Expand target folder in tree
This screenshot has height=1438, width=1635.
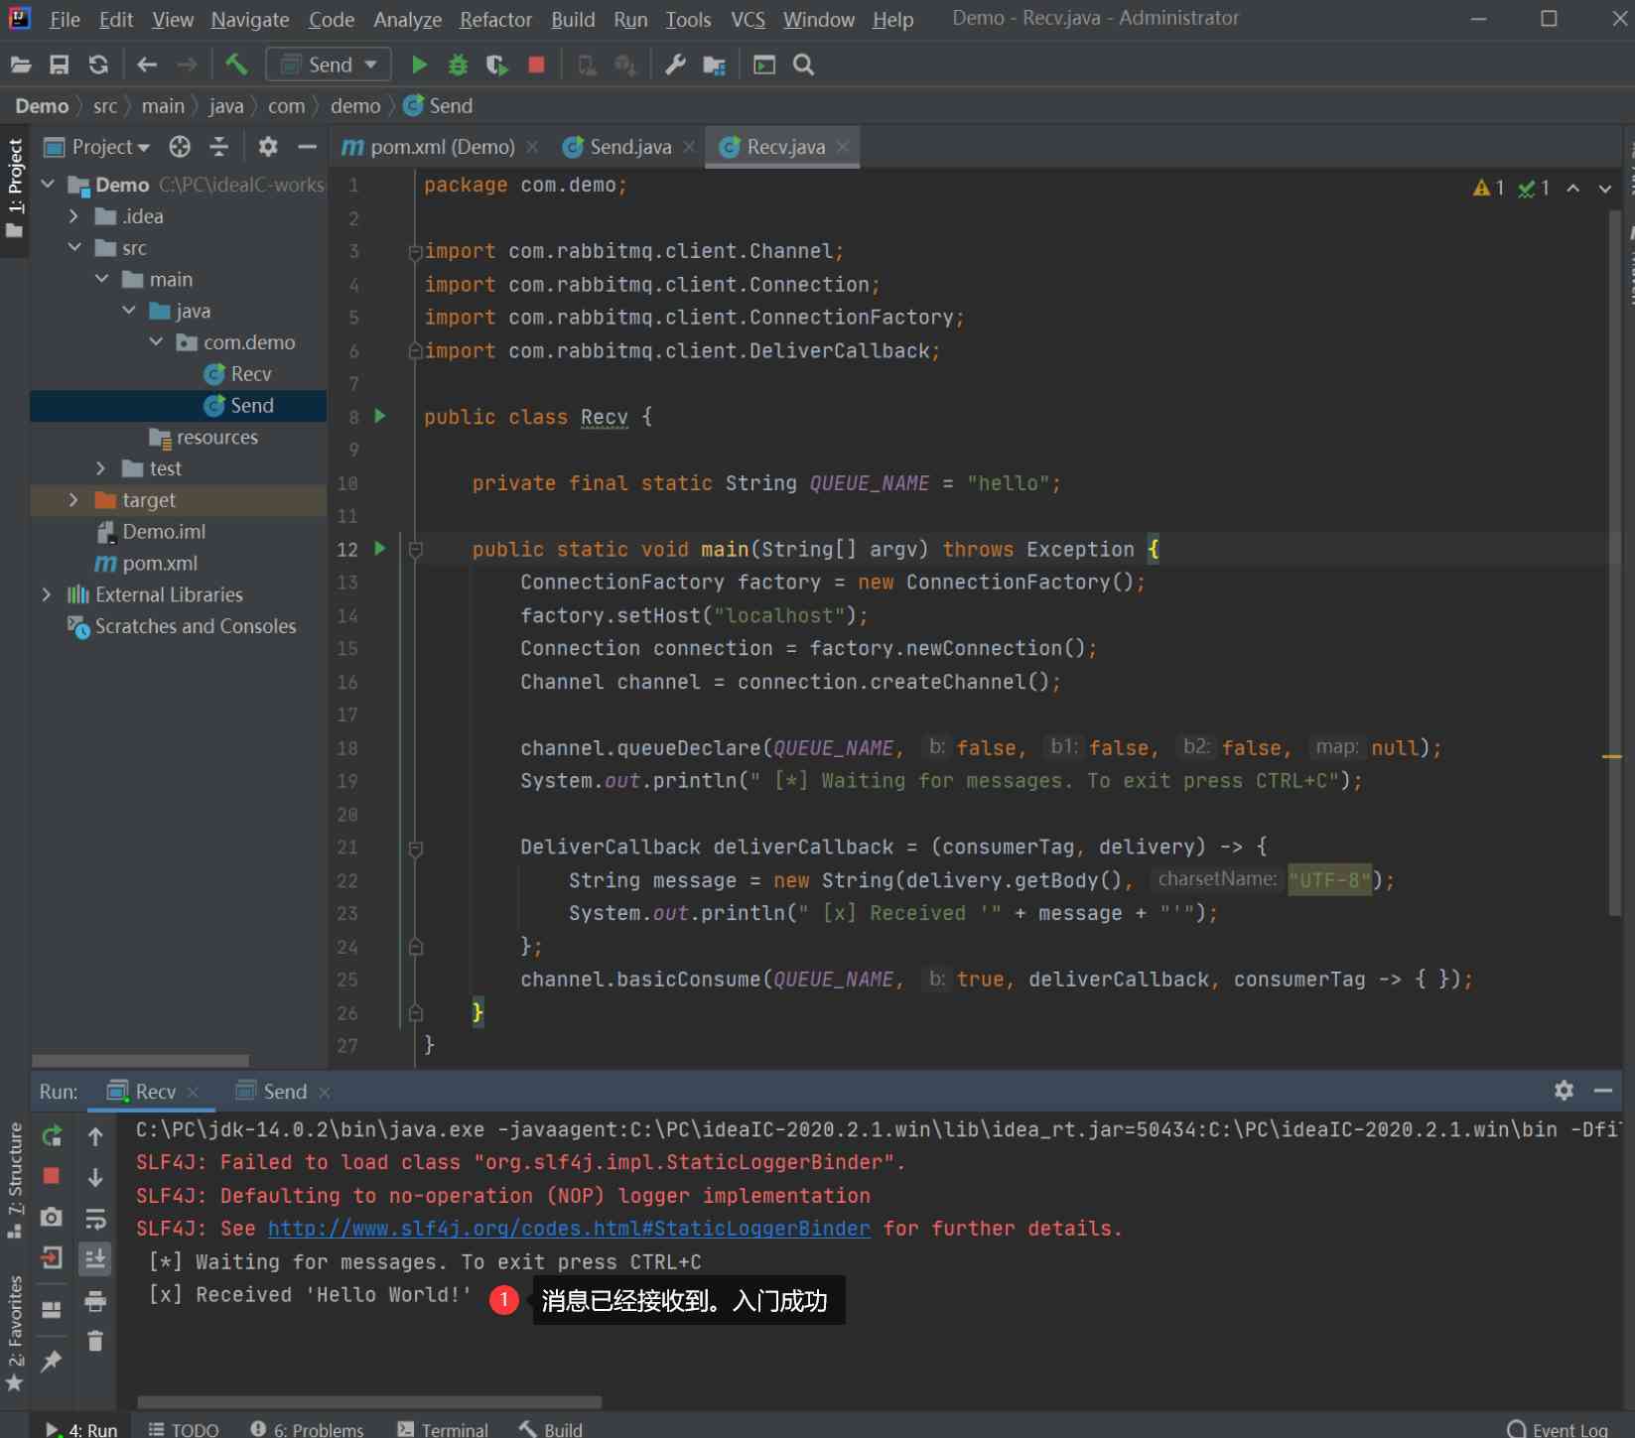[x=73, y=500]
